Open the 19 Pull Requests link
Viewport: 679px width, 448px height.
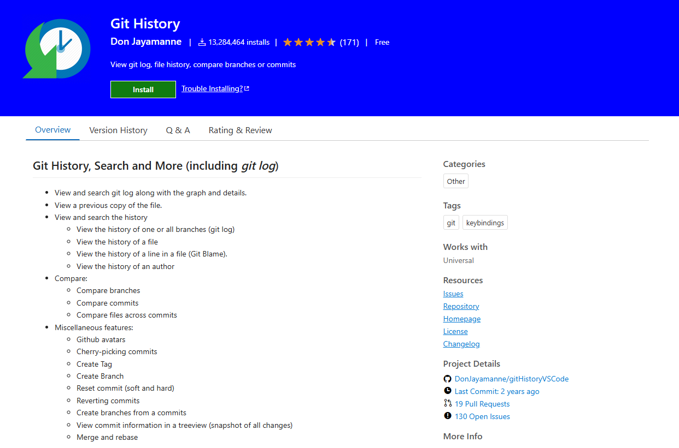click(x=482, y=404)
